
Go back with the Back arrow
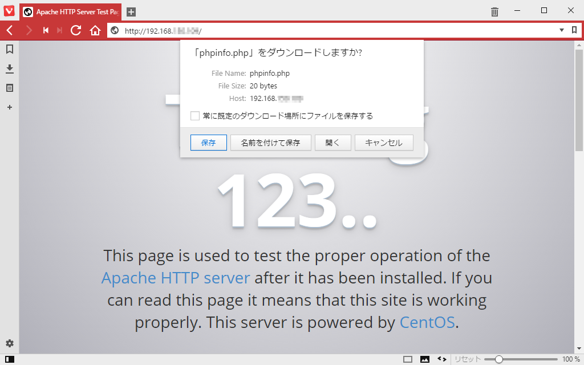(x=10, y=31)
